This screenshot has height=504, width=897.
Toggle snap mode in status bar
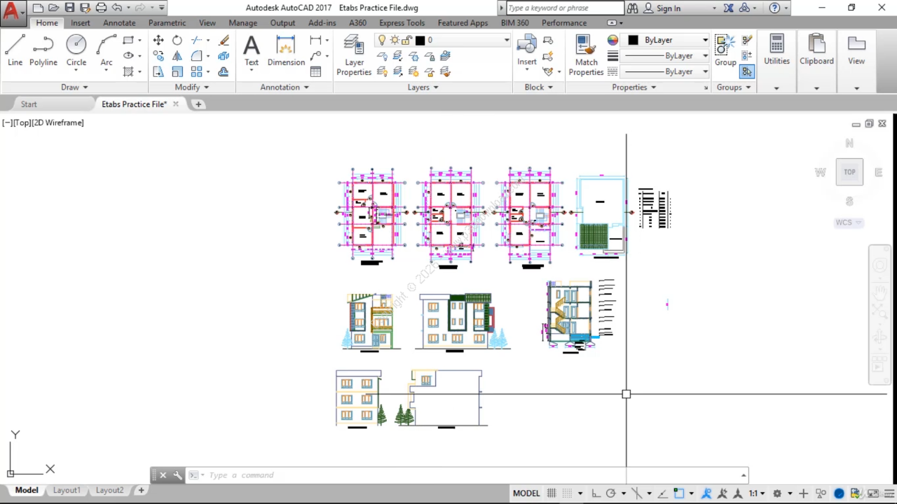568,493
